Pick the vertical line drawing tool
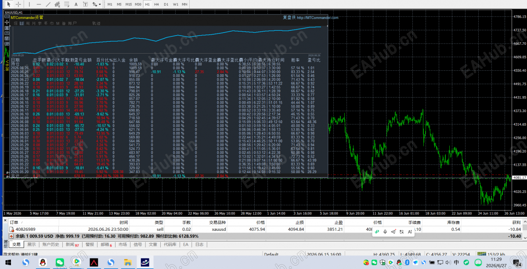The height and width of the screenshot is (269, 527). click(x=29, y=4)
